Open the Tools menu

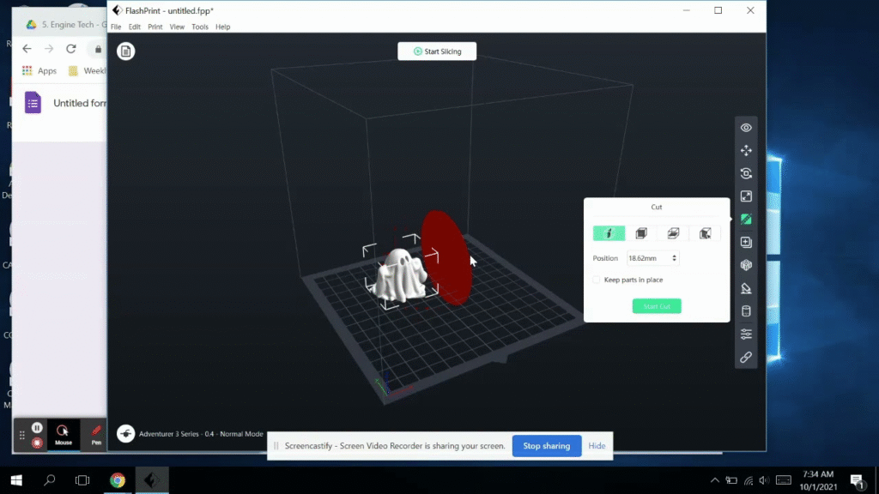pos(199,27)
